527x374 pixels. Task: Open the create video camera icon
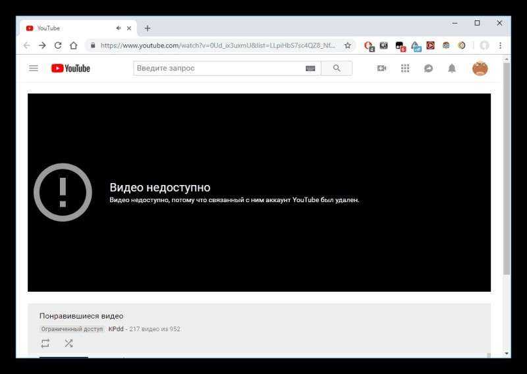tap(381, 68)
